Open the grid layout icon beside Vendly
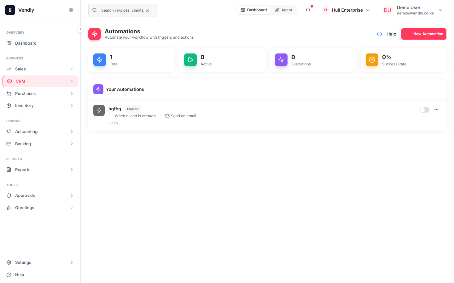The width and height of the screenshot is (454, 283). pyautogui.click(x=71, y=10)
